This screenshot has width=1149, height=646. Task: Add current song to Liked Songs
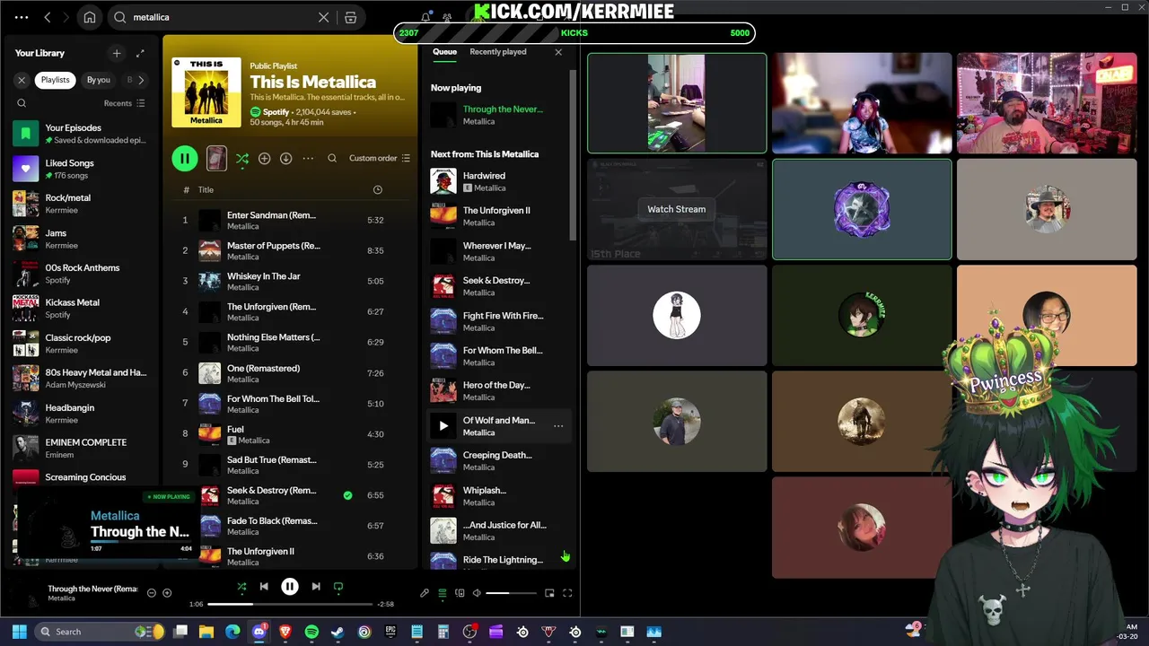click(x=167, y=592)
